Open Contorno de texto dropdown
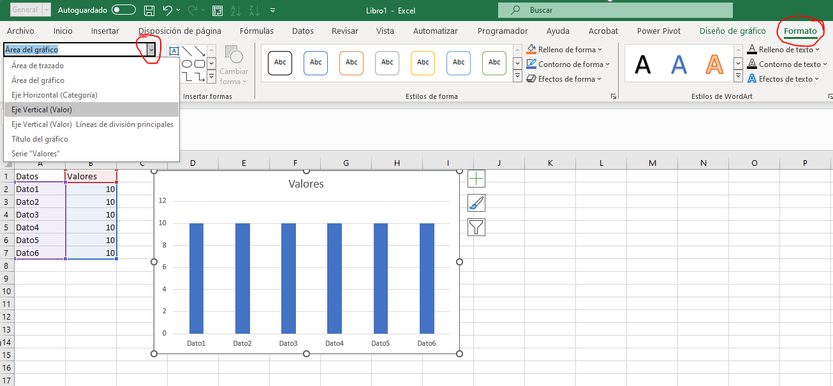The image size is (833, 386). tap(787, 64)
